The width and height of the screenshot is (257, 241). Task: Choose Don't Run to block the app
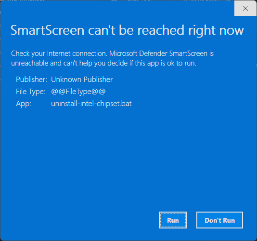click(x=219, y=220)
